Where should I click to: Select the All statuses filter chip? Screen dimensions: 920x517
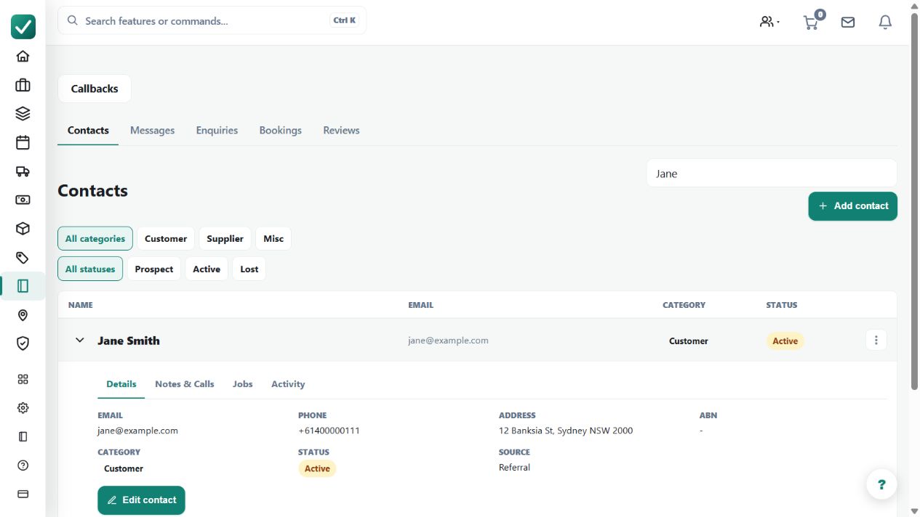[90, 269]
